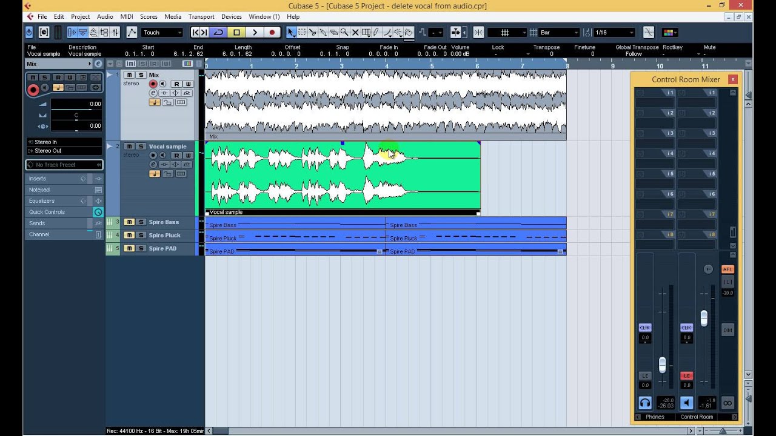Image resolution: width=776 pixels, height=436 pixels.
Task: Open the Audio menu
Action: (105, 16)
